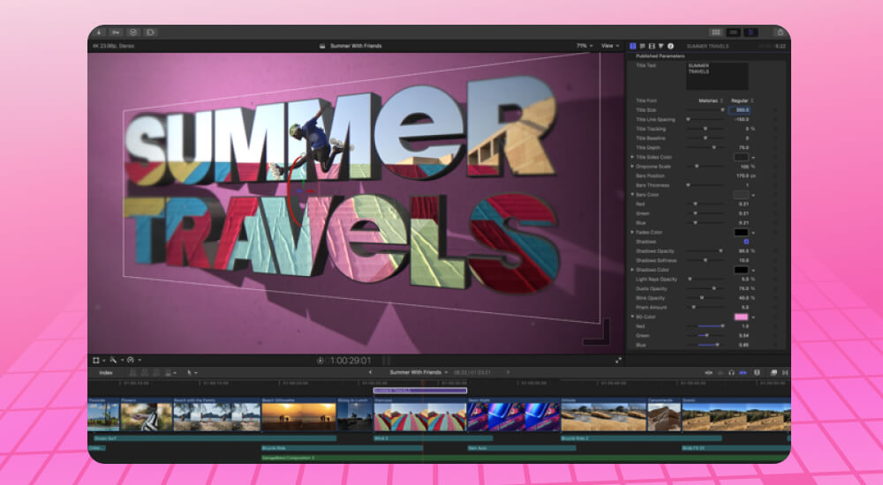Toggle the snapping icon in the timeline

point(743,372)
